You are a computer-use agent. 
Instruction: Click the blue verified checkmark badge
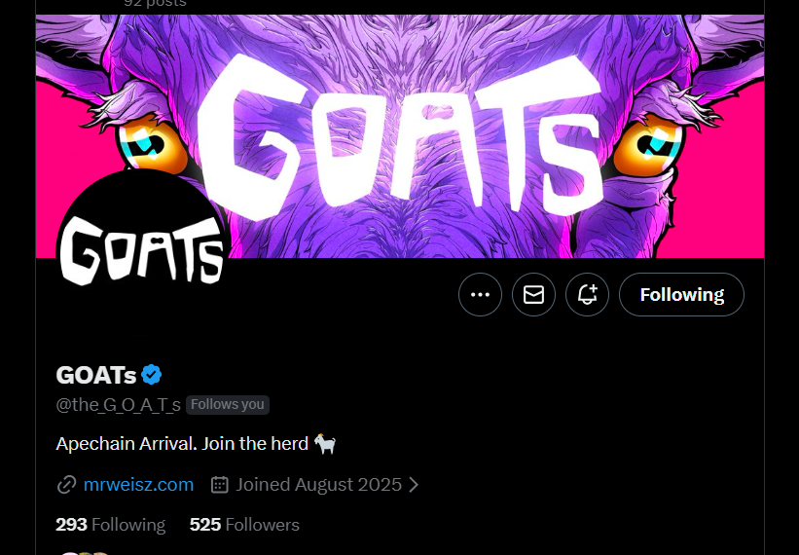[x=152, y=374]
